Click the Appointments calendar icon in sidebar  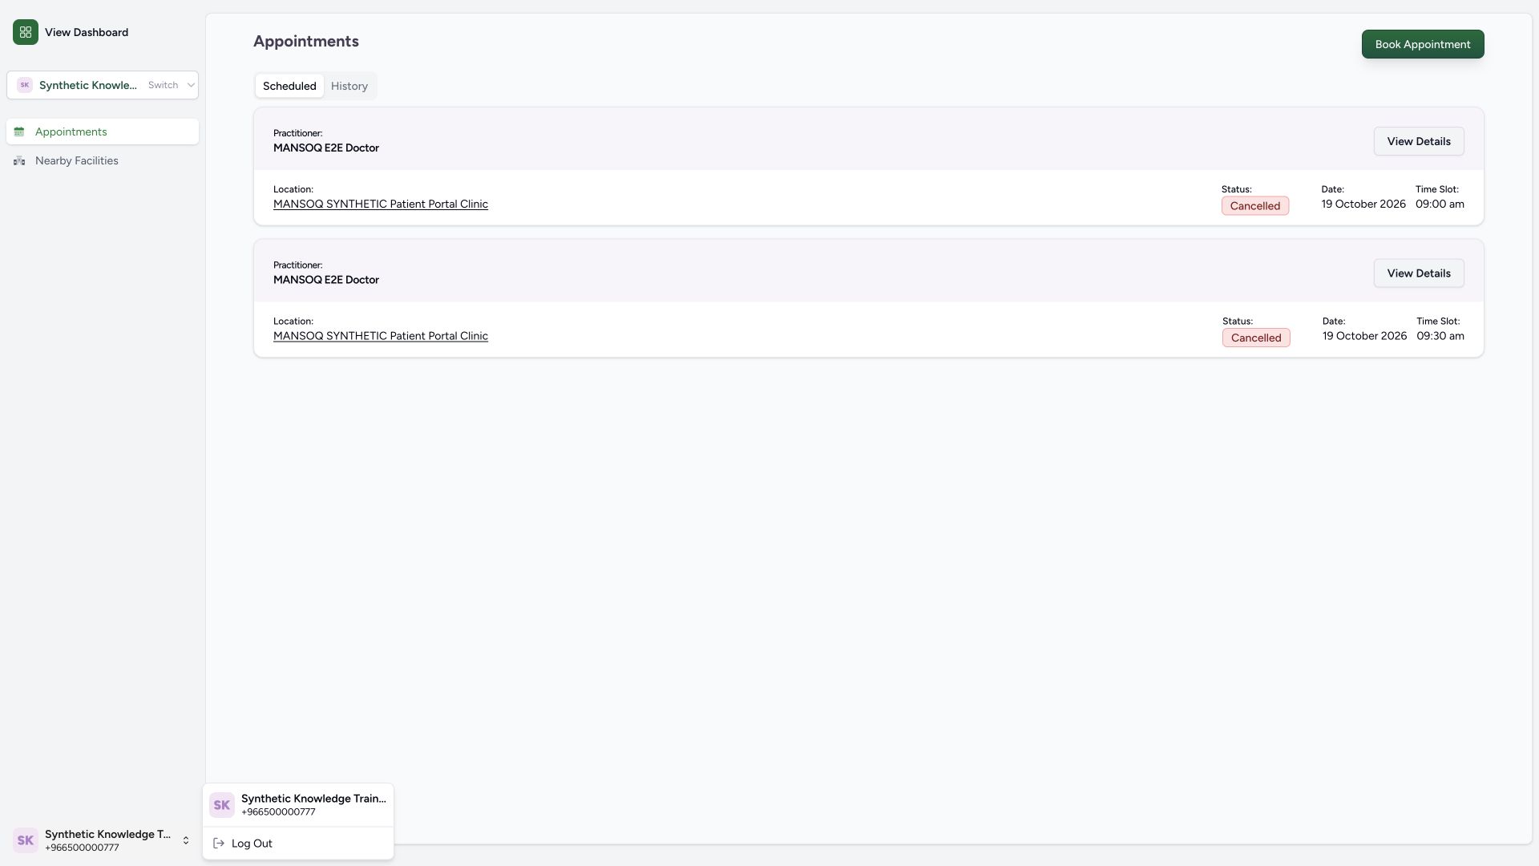(19, 132)
